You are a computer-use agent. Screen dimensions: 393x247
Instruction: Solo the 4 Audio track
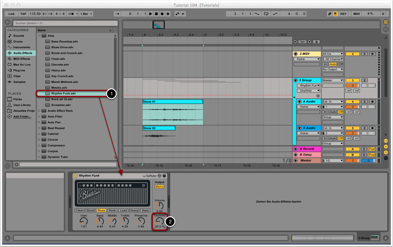(364, 101)
